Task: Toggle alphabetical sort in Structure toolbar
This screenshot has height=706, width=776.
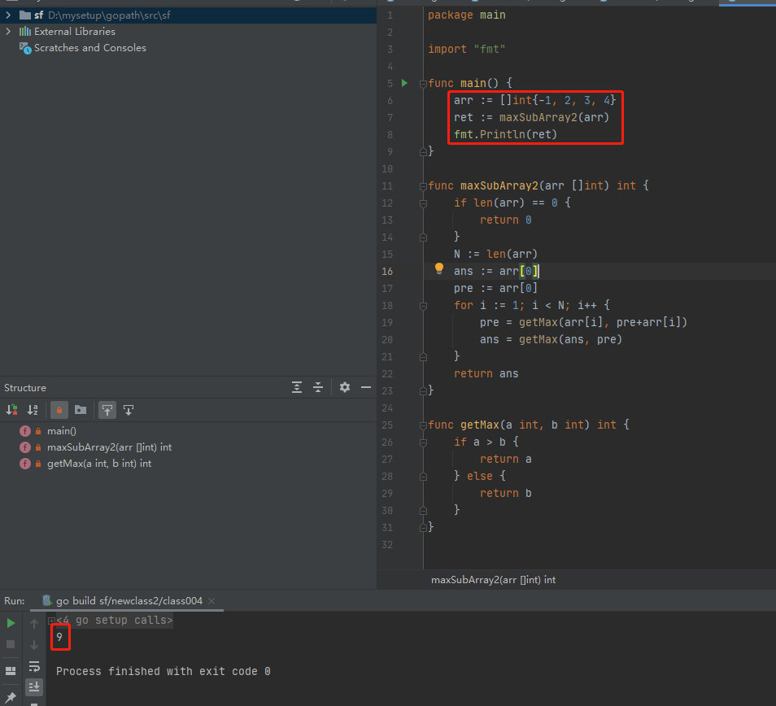Action: pos(33,410)
